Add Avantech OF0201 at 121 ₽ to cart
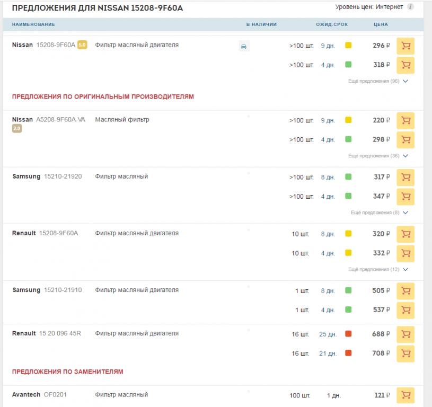The image size is (432, 407). tap(405, 395)
